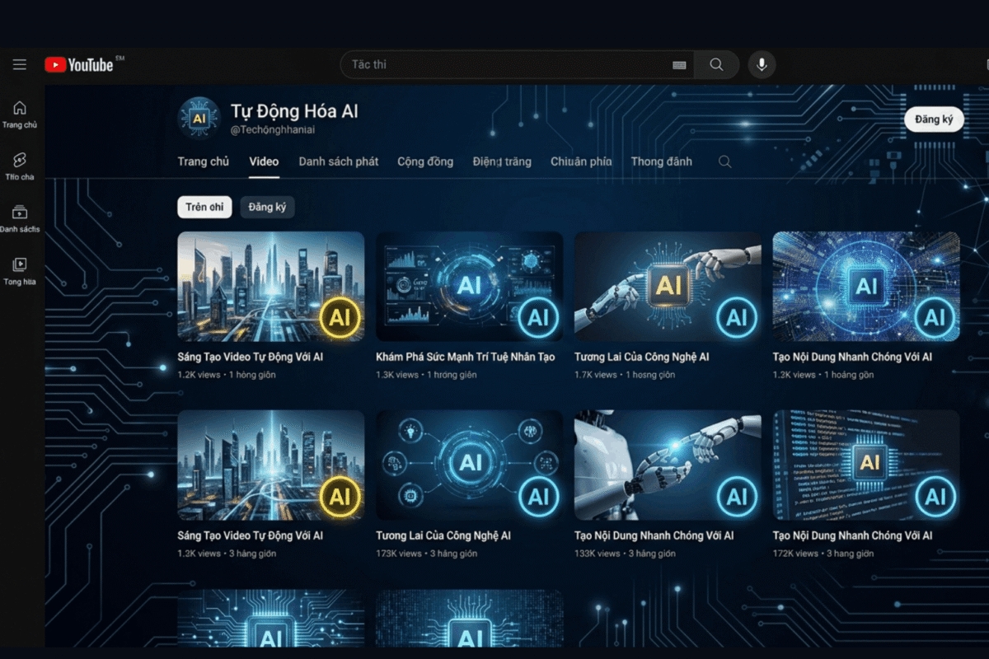
Task: Open robot hand Tương Lai Của Công Nghệ thumbnail
Action: [x=668, y=286]
